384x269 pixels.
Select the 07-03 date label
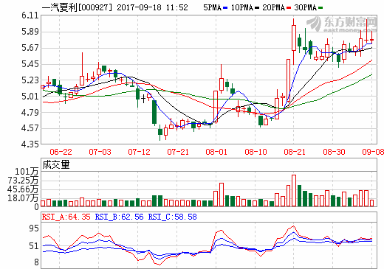[x=100, y=152]
